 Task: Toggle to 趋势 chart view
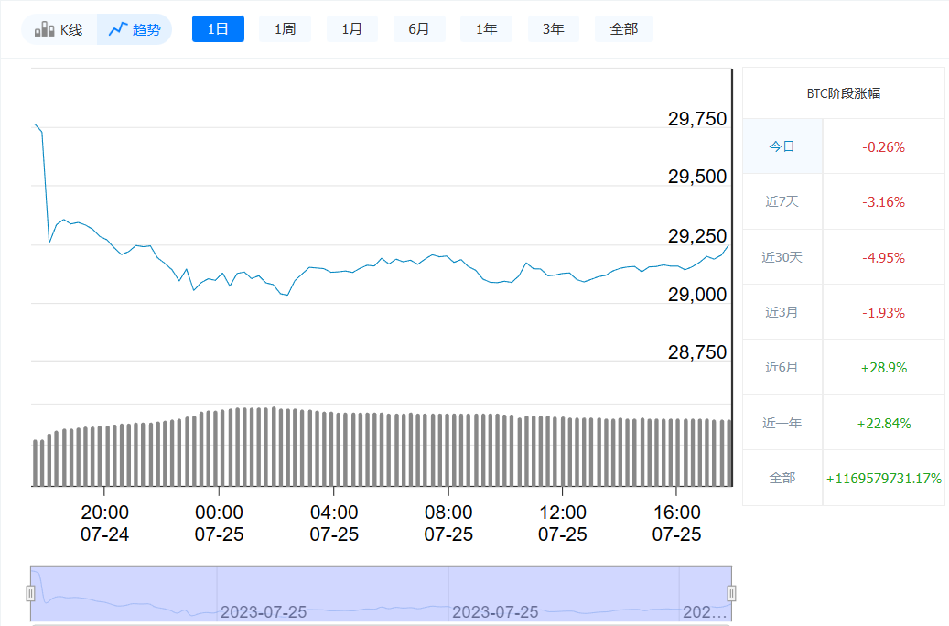click(x=134, y=28)
